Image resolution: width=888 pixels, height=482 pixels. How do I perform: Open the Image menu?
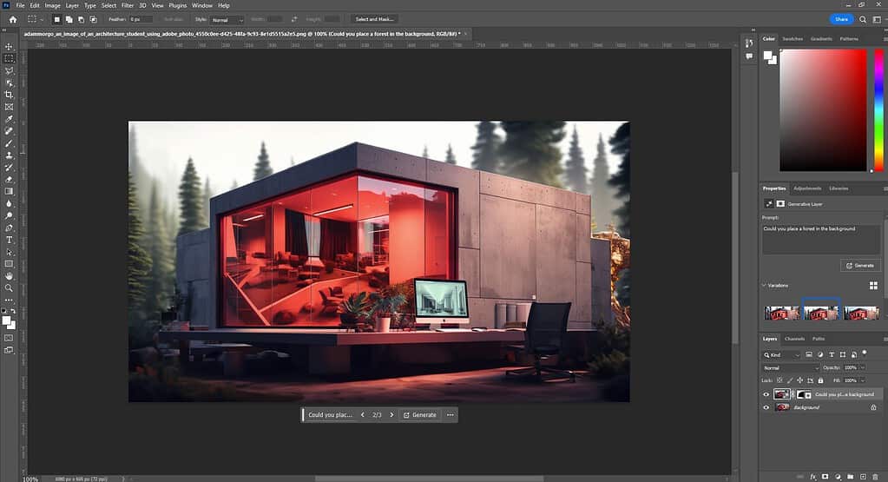53,6
